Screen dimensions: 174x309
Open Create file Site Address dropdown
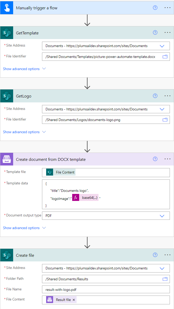[x=162, y=268]
